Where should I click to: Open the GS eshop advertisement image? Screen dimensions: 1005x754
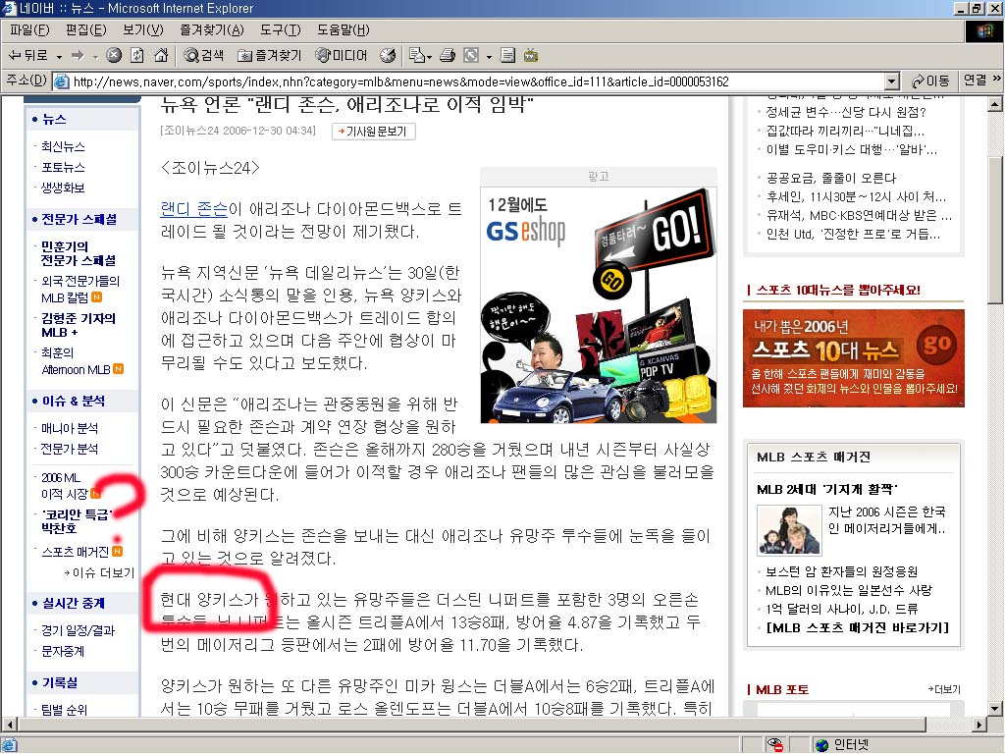click(x=598, y=304)
